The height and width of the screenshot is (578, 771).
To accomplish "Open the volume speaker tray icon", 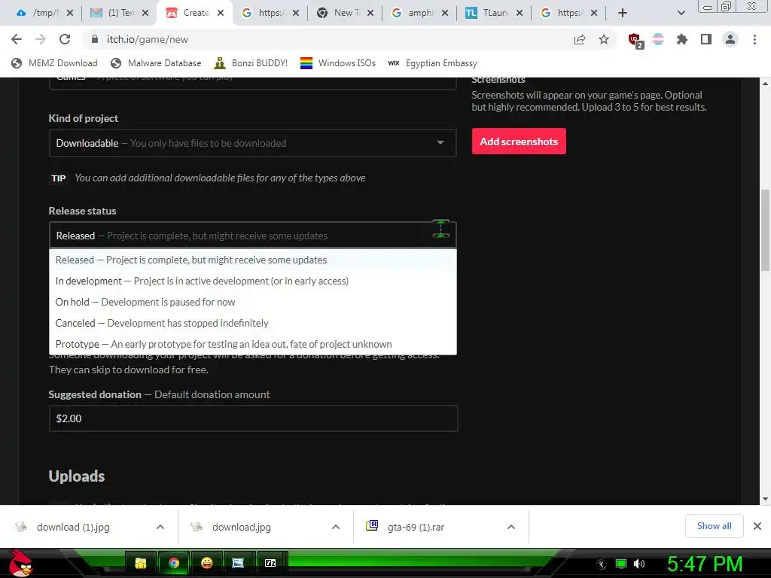I will pyautogui.click(x=639, y=564).
